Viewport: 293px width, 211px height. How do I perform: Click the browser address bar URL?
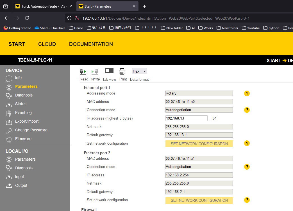coord(166,18)
